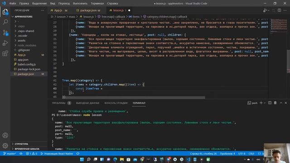This screenshot has height=163, width=290.
Task: Open the File menu
Action: pos(13,3)
